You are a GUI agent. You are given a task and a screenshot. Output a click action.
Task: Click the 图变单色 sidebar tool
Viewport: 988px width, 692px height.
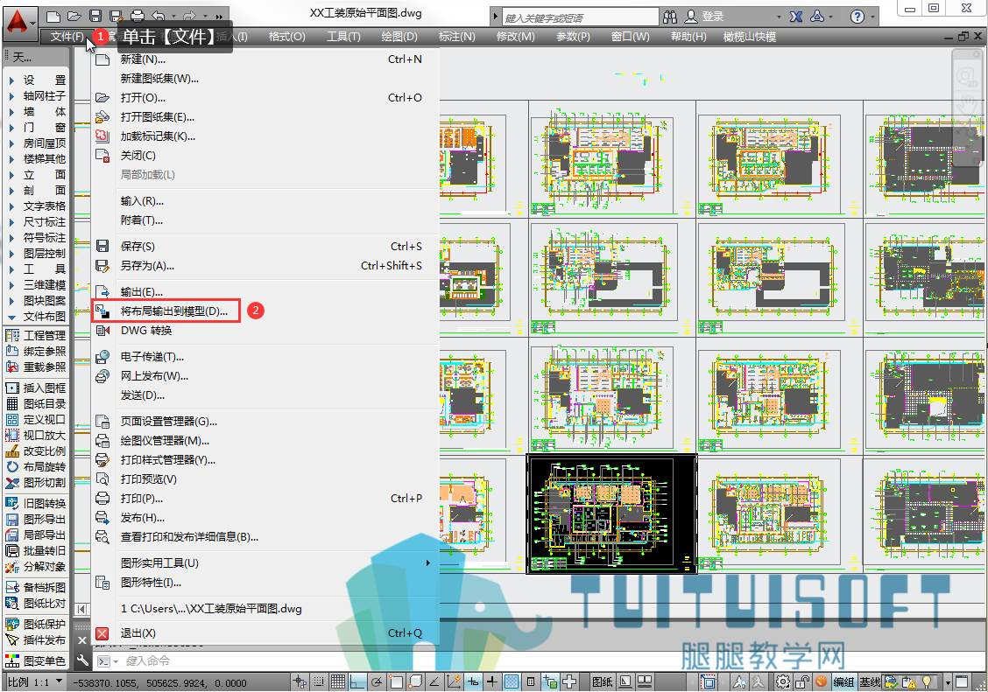(36, 661)
